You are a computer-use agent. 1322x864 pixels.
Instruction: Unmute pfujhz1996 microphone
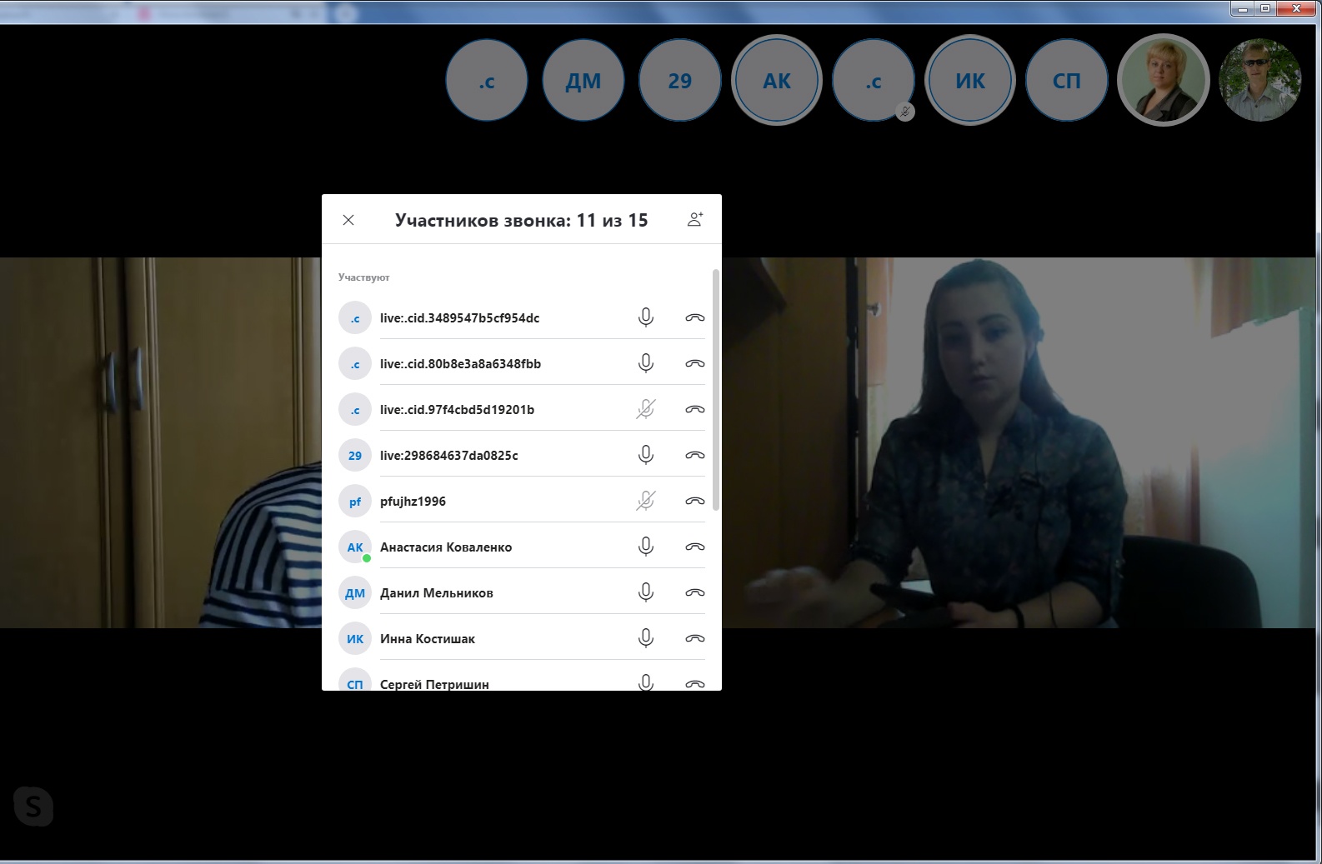coord(645,501)
